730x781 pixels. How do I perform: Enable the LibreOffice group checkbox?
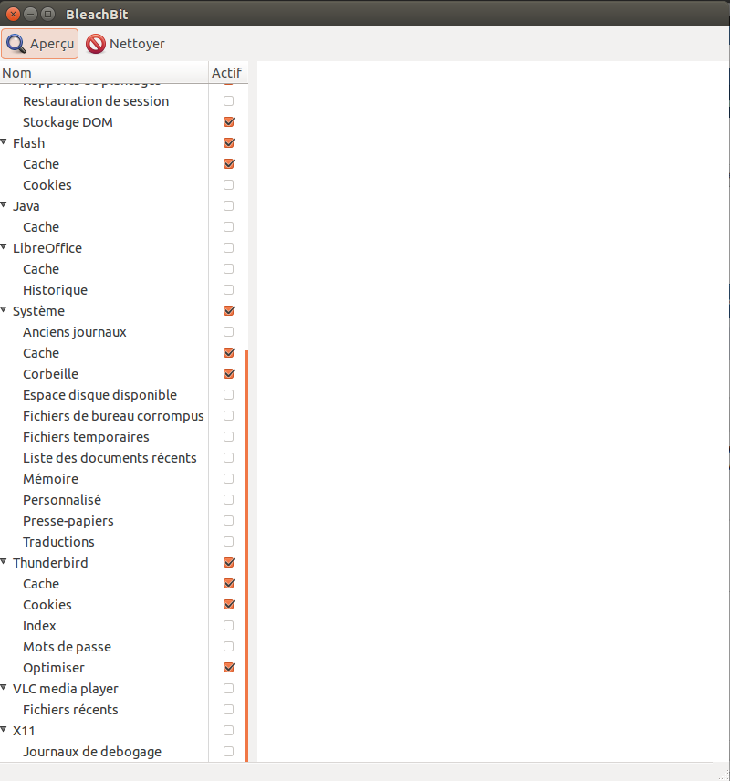coord(229,247)
